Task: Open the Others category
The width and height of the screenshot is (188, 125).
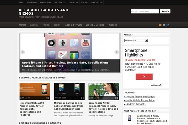Action: point(23,25)
